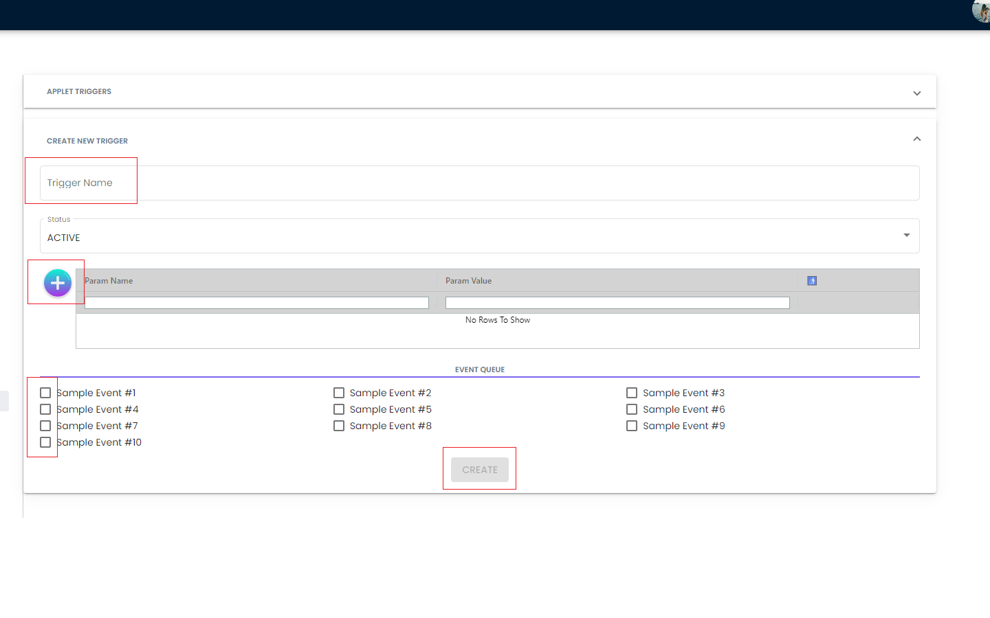Click the Param Name filter box
The height and width of the screenshot is (618, 990).
[256, 303]
